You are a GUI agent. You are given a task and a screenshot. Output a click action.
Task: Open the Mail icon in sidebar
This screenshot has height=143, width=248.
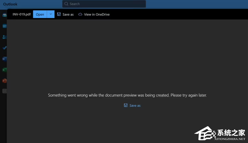coord(4,15)
